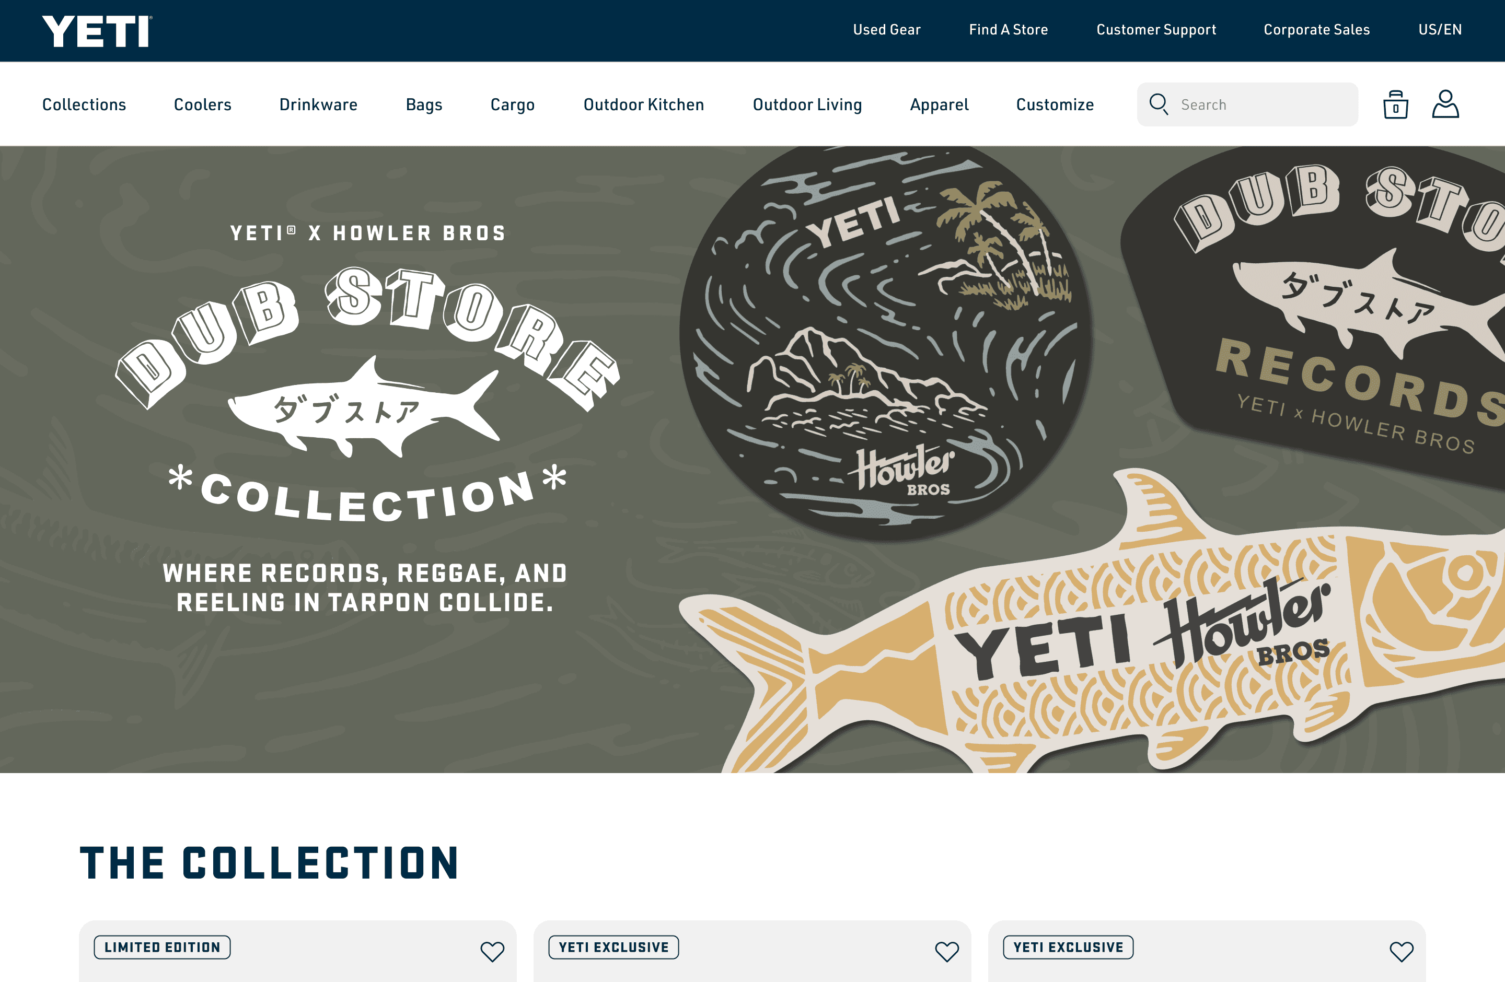
Task: Open Corporate Sales link
Action: point(1316,30)
